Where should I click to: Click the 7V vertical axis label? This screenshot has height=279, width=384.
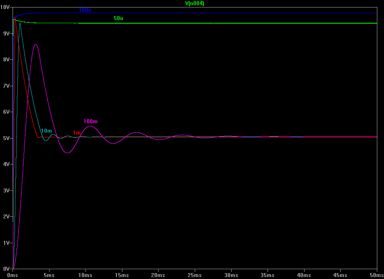coord(7,86)
